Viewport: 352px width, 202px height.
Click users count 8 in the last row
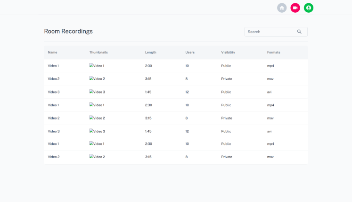pos(186,157)
